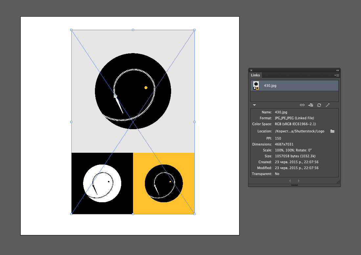This screenshot has width=361, height=255.
Task: Click the Edit Original pencil icon
Action: click(x=327, y=105)
